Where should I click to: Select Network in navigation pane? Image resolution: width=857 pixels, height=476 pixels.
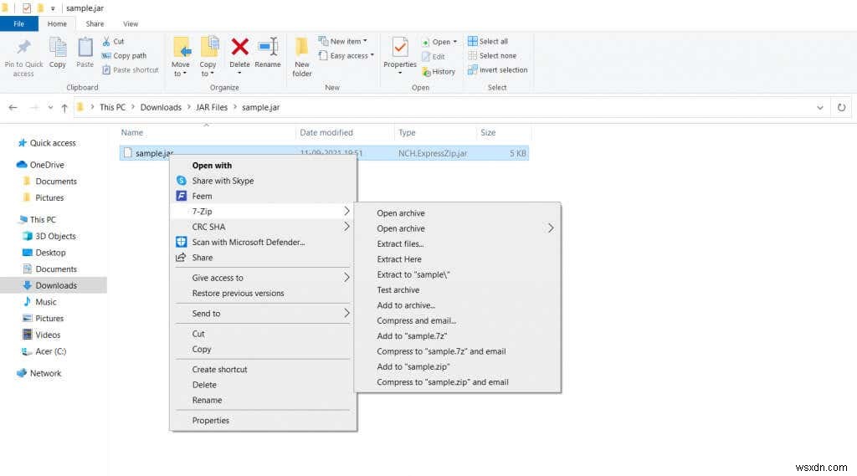pyautogui.click(x=39, y=373)
